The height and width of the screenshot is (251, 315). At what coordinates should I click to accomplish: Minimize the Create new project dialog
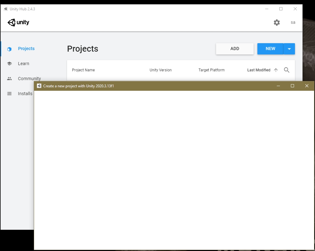tap(278, 86)
